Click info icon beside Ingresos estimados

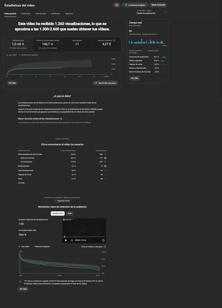(x=114, y=41)
